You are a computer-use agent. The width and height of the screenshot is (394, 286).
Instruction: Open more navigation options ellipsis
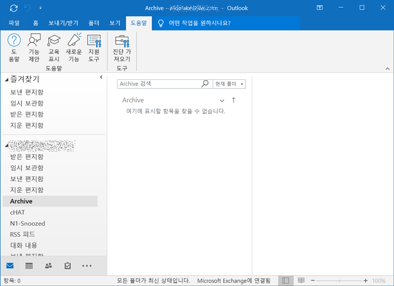pyautogui.click(x=87, y=266)
